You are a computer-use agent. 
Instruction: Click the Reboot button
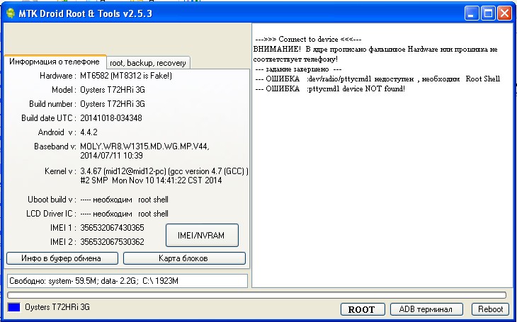click(x=492, y=309)
